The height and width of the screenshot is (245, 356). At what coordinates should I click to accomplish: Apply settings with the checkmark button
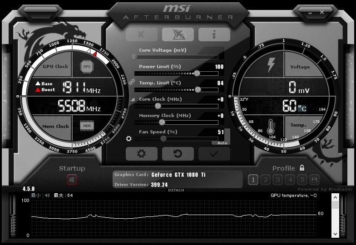coord(214,153)
